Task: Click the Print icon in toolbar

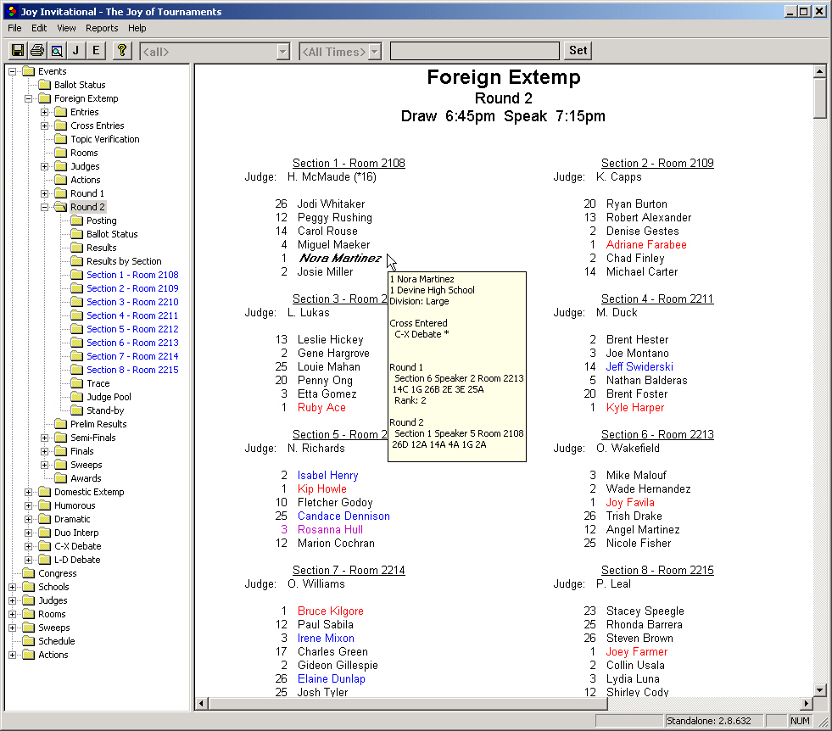Action: point(36,51)
